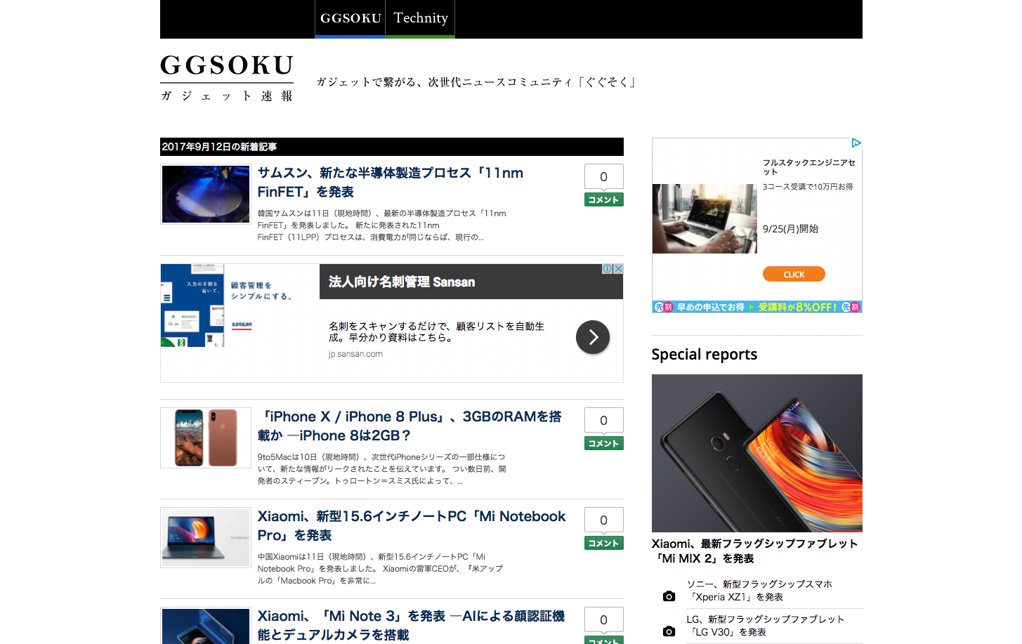This screenshot has height=644, width=1022.
Task: Click コメント button under Samsung article
Action: click(603, 199)
